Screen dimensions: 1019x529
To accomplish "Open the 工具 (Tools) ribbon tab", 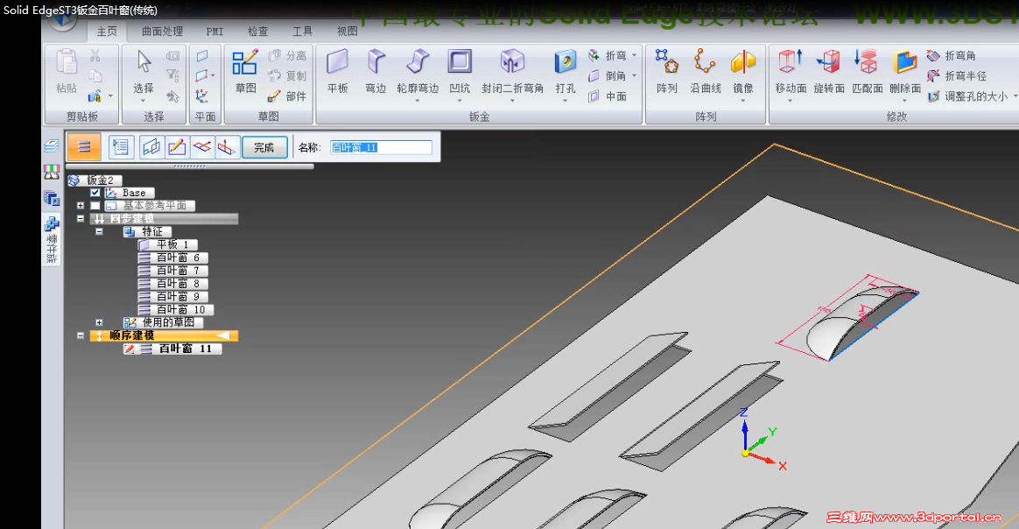I will (302, 32).
